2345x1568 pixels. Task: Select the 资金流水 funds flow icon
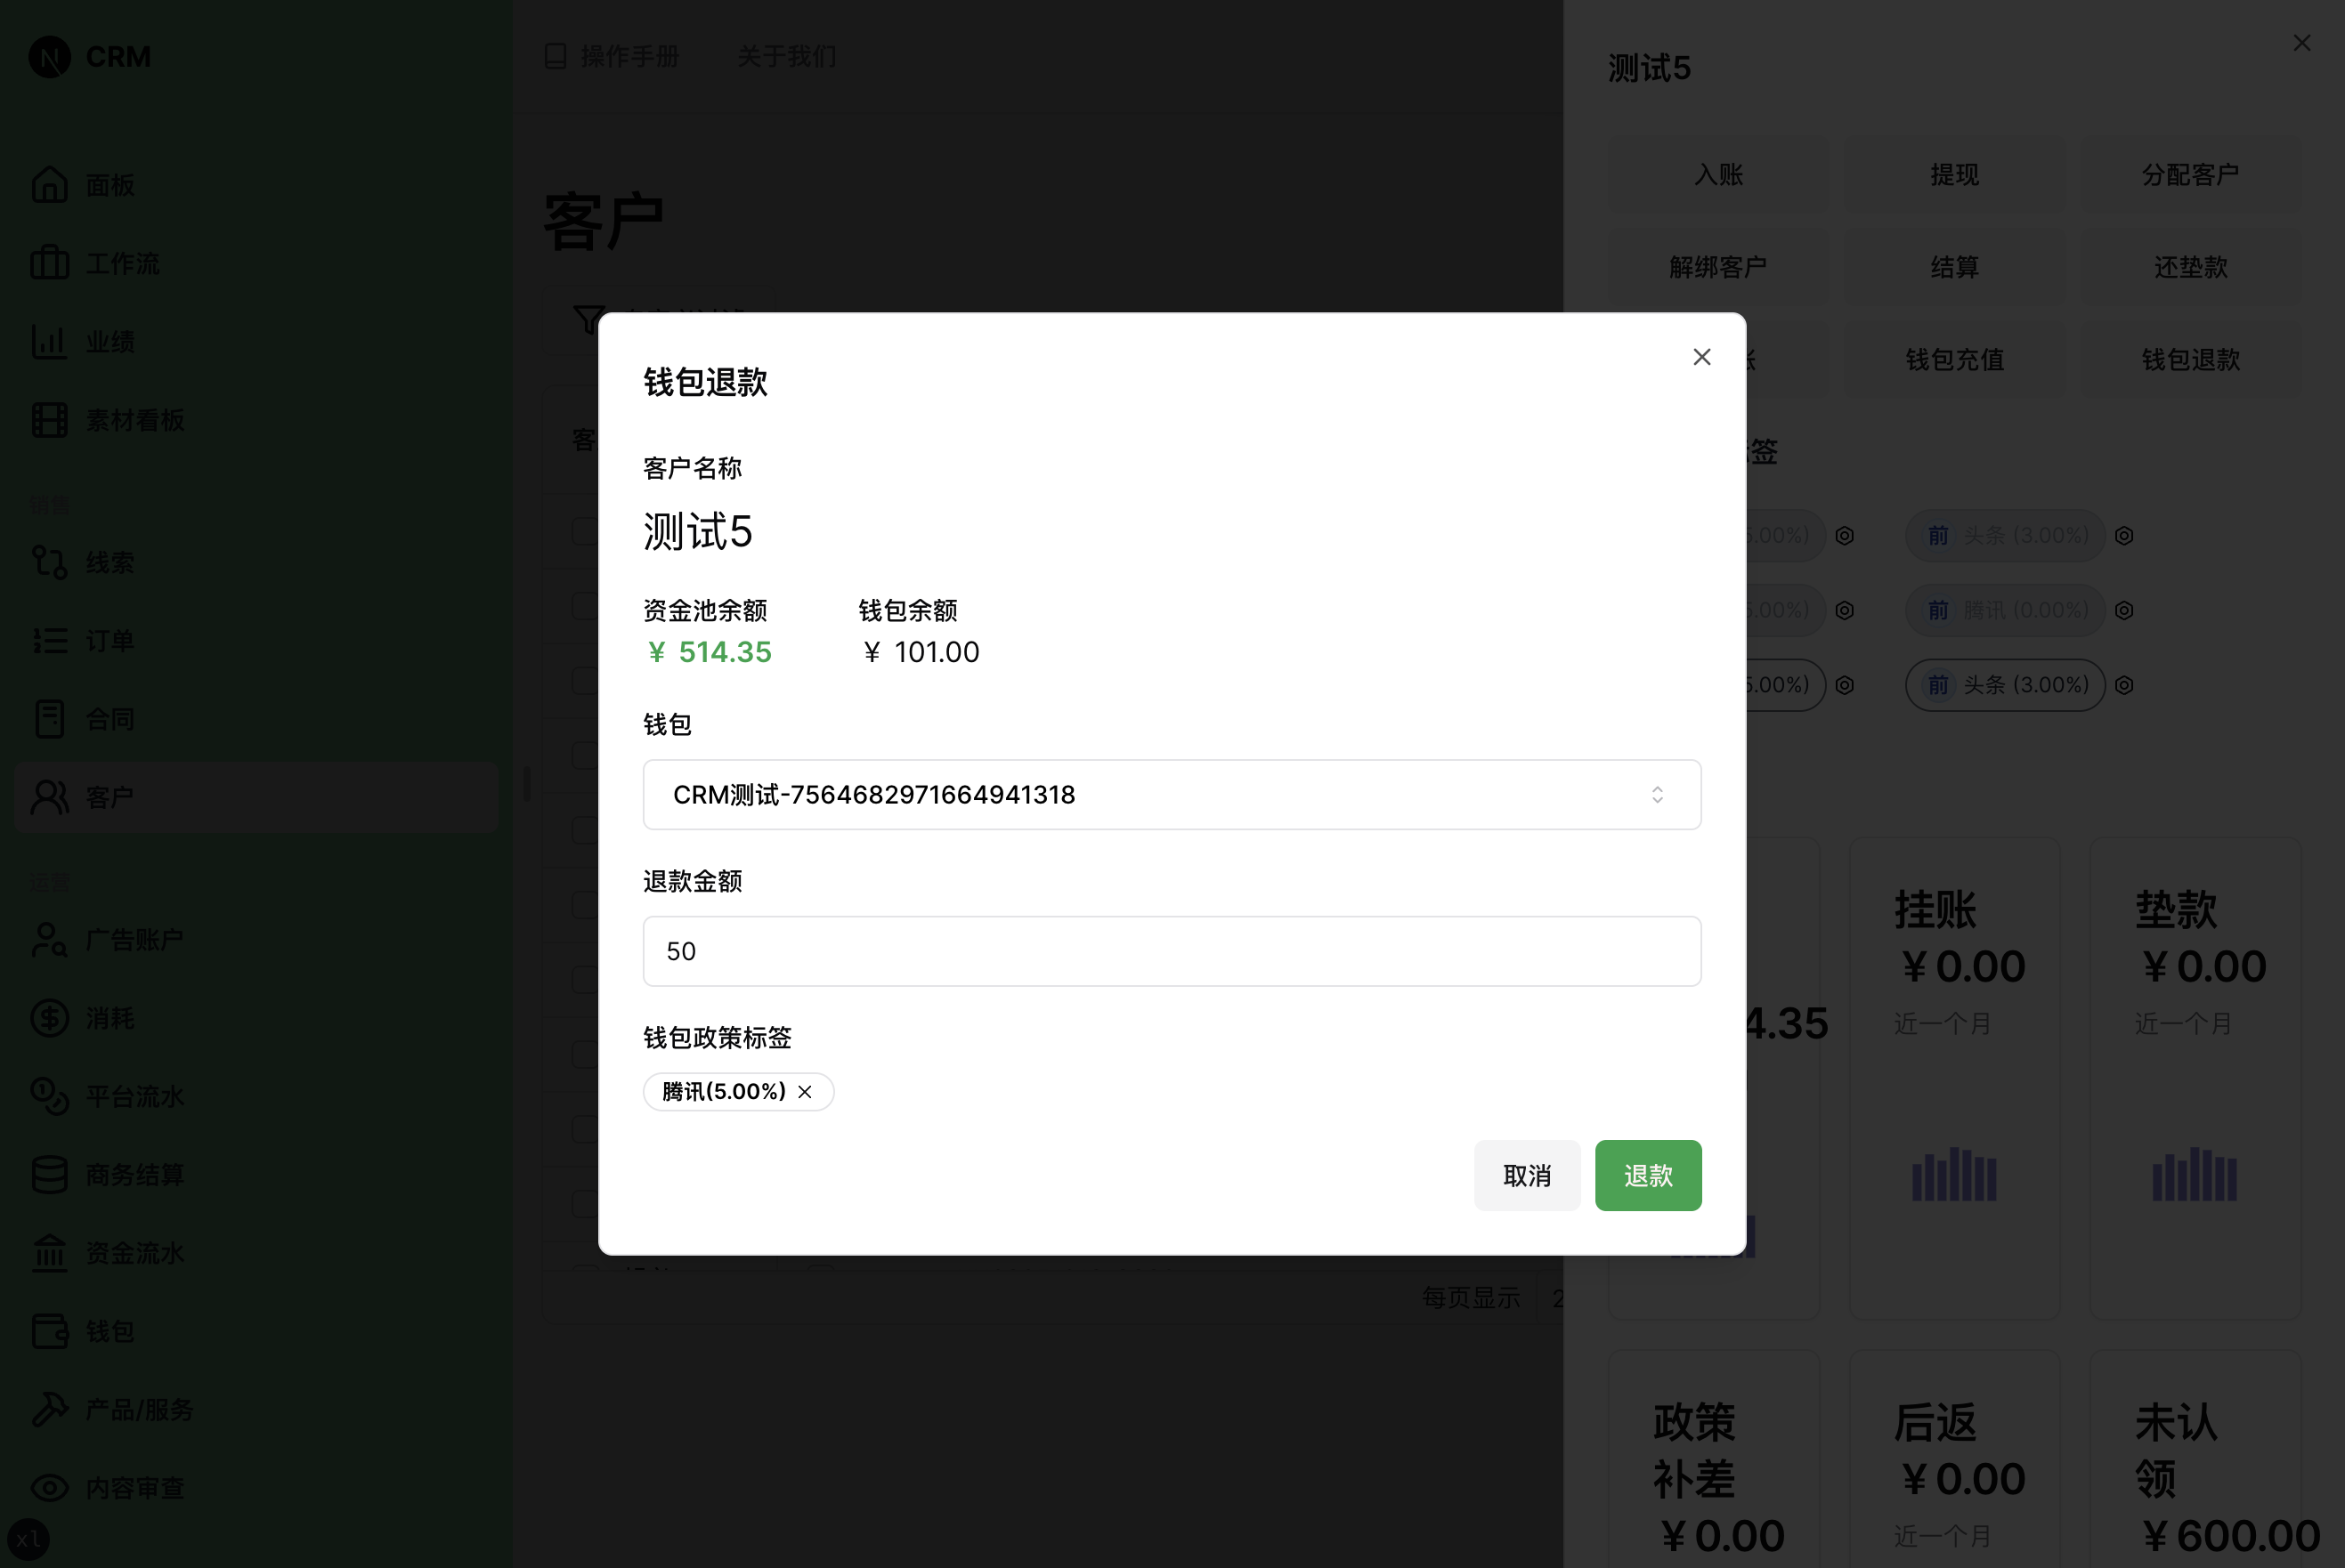pos(50,1253)
